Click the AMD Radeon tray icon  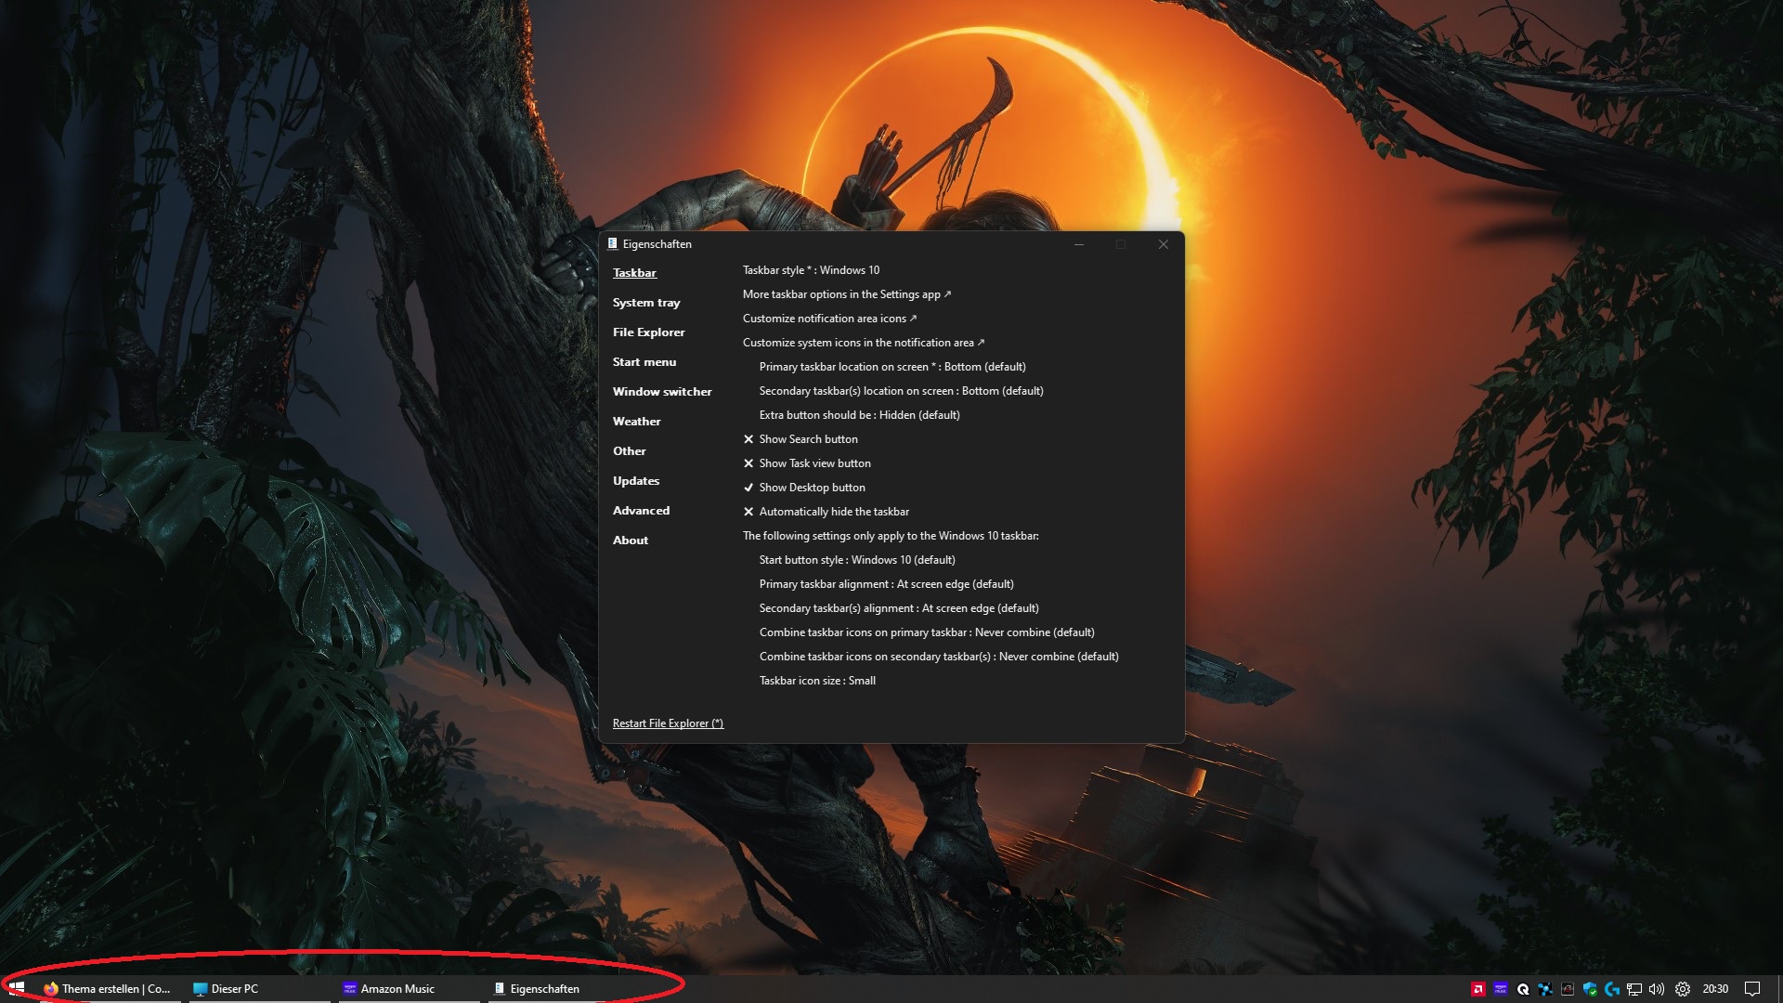coord(1478,989)
